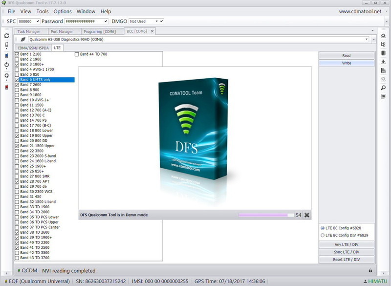
Task: Click the bottom small card icon in right sidebar
Action: pos(383,96)
